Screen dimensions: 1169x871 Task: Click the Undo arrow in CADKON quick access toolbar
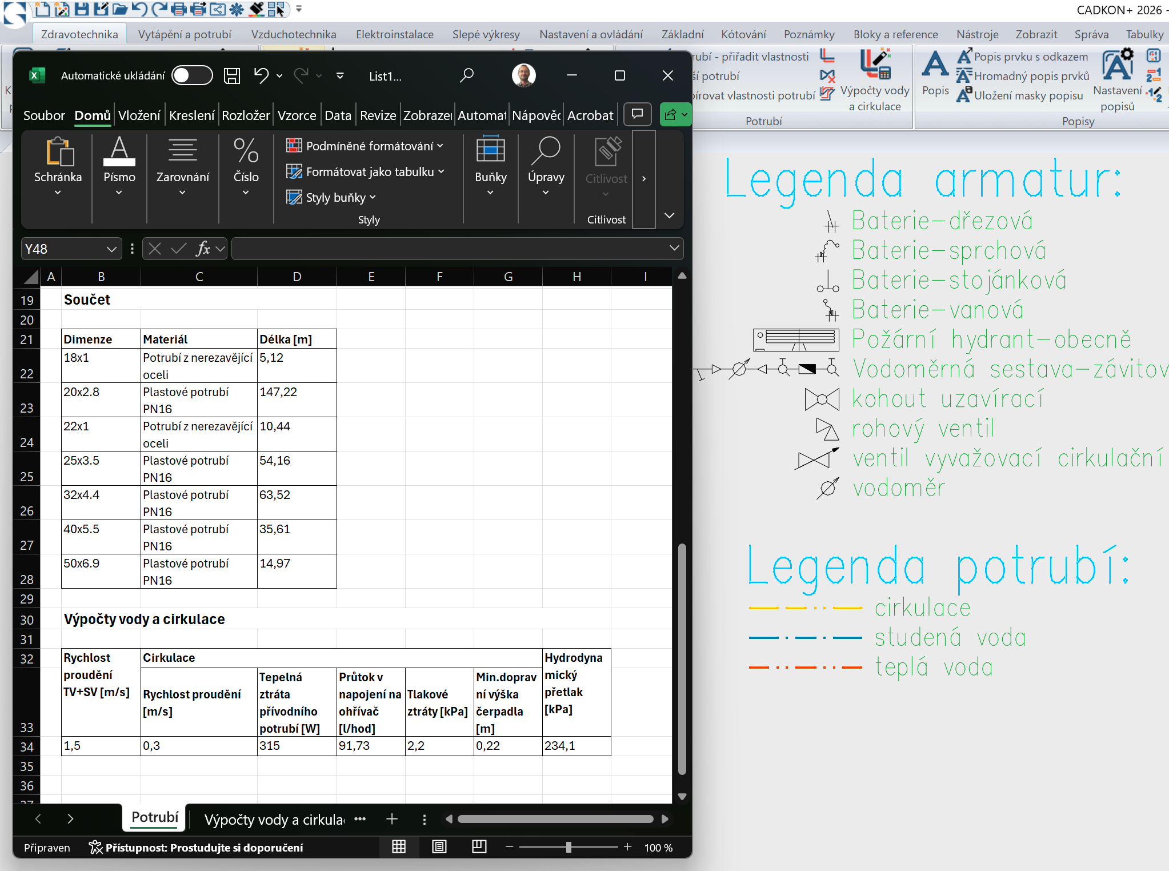(x=140, y=9)
